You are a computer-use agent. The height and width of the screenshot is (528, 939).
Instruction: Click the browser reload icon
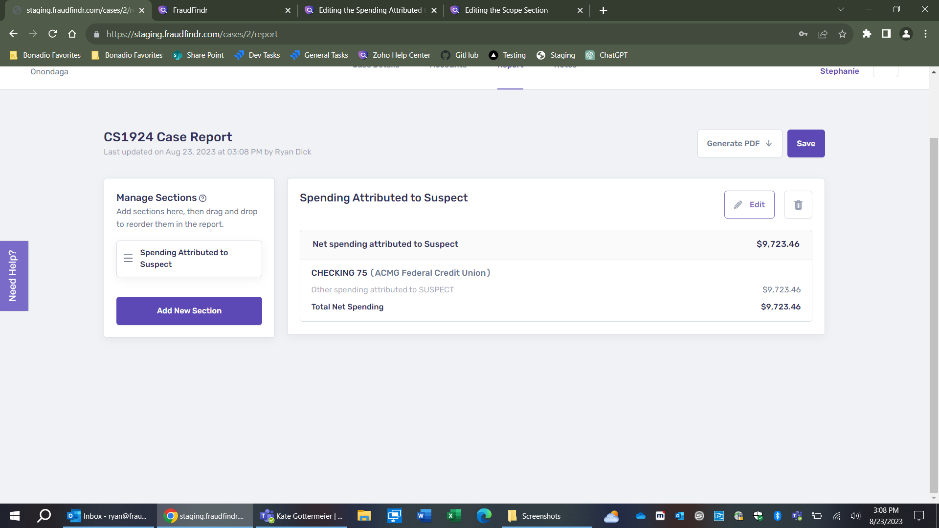(53, 34)
